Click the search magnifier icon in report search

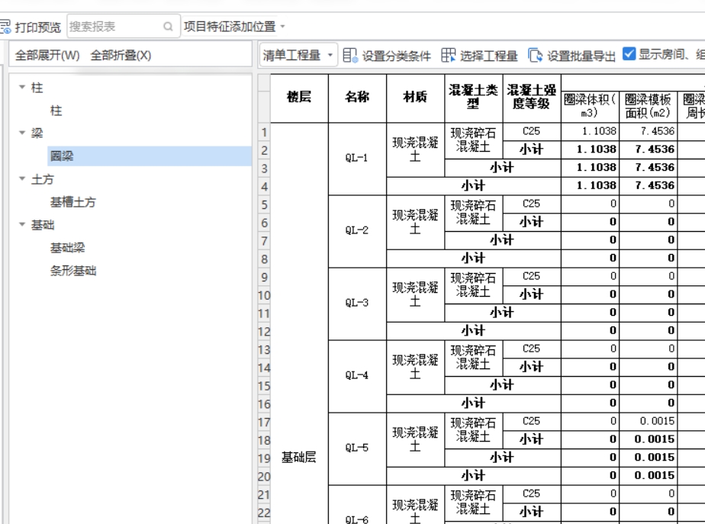pos(168,27)
